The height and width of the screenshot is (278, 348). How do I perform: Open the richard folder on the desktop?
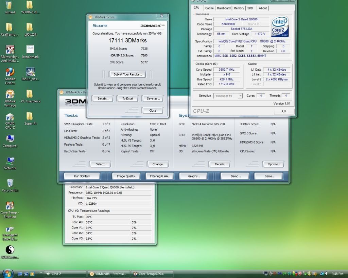pyautogui.click(x=10, y=7)
